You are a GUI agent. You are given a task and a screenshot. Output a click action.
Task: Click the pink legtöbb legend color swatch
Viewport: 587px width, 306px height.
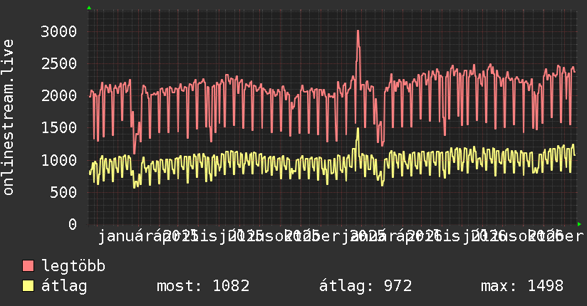click(x=28, y=265)
